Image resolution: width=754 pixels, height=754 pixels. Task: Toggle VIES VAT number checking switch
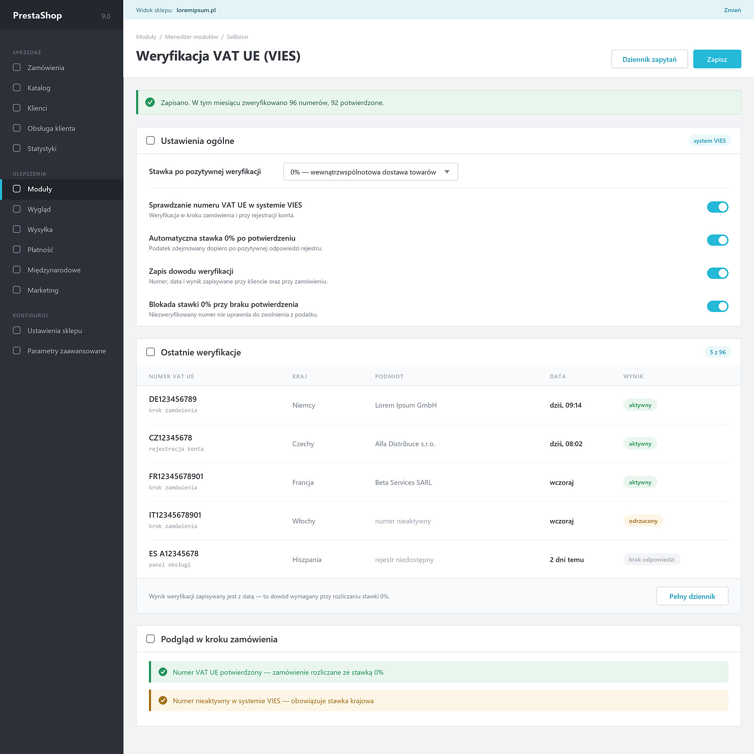(x=717, y=207)
